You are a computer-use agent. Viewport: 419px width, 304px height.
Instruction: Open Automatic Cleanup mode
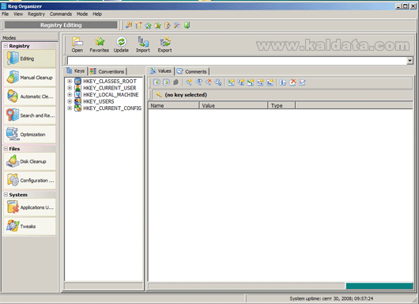coord(30,97)
